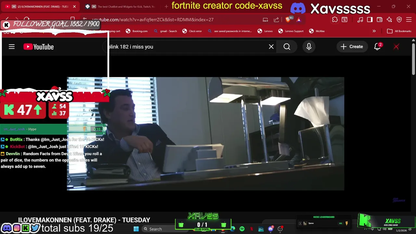Open the YouTube Create button

(x=352, y=47)
